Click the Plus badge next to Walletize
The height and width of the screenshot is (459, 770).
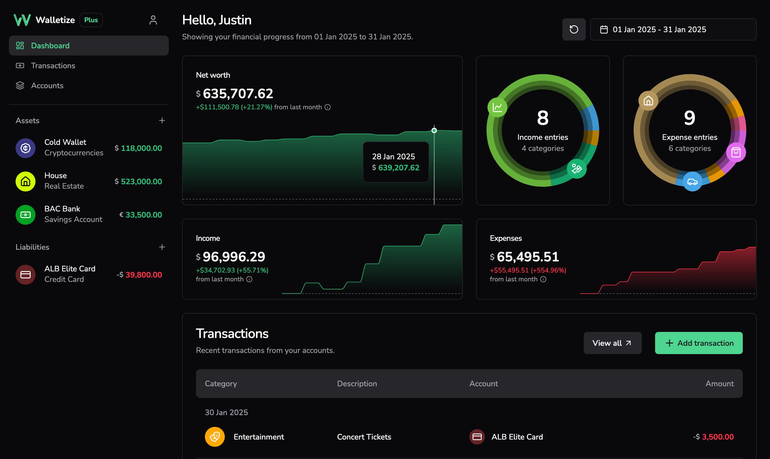pos(91,20)
